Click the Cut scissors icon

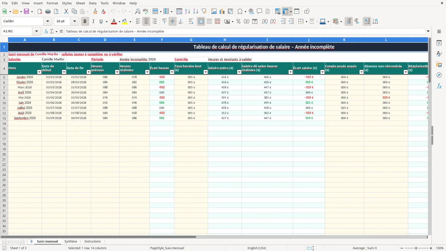pyautogui.click(x=66, y=12)
